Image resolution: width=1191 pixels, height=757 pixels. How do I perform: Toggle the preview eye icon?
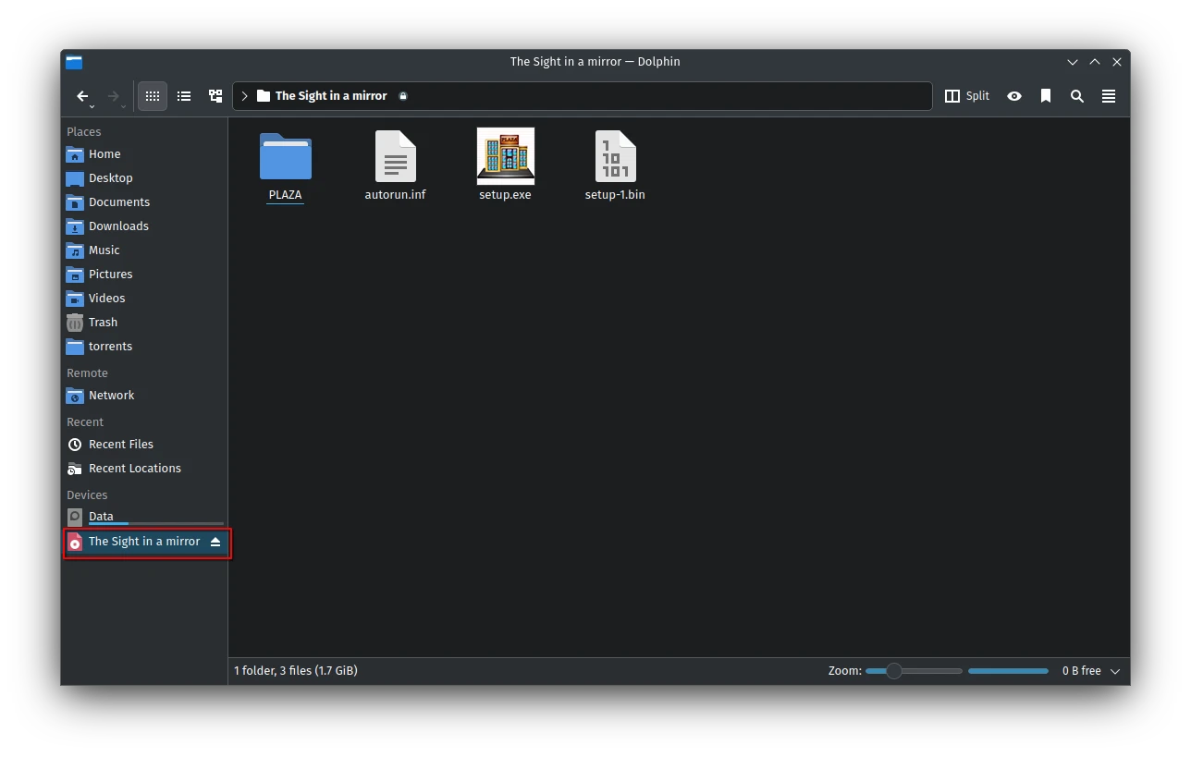[x=1014, y=95]
